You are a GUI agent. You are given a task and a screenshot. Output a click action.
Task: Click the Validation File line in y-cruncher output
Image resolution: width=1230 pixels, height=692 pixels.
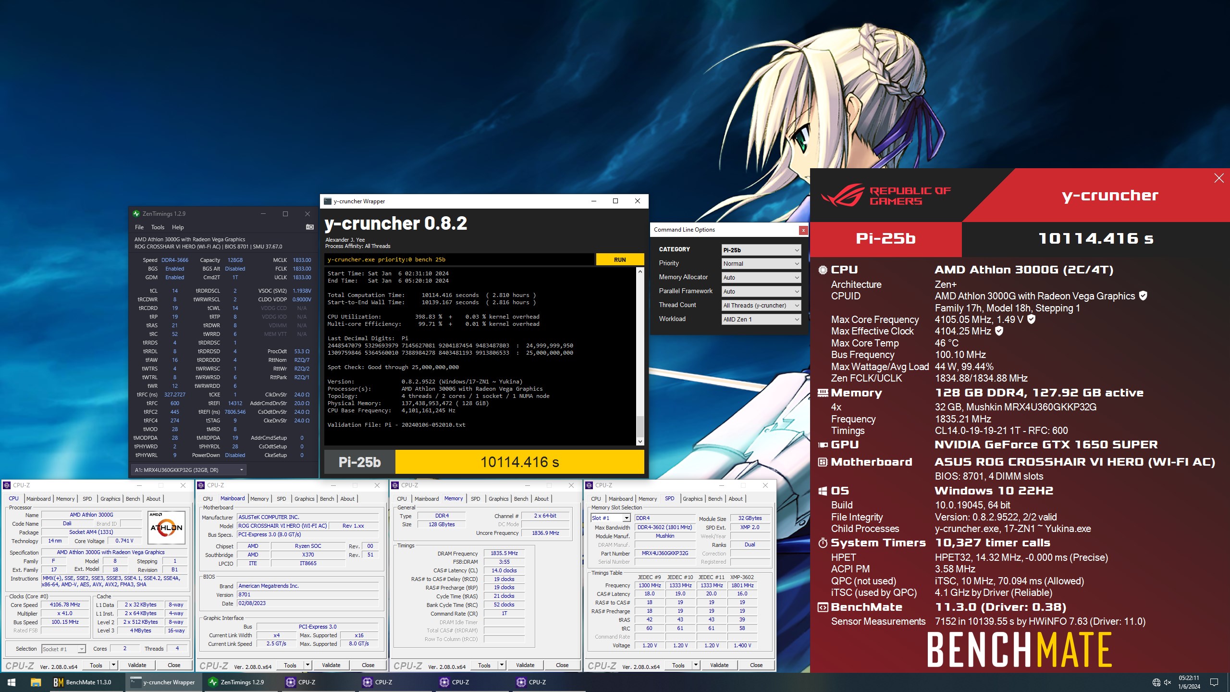396,425
